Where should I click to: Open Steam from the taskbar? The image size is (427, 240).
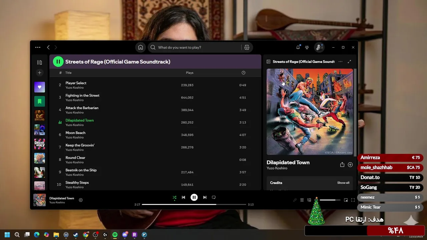[x=76, y=235]
